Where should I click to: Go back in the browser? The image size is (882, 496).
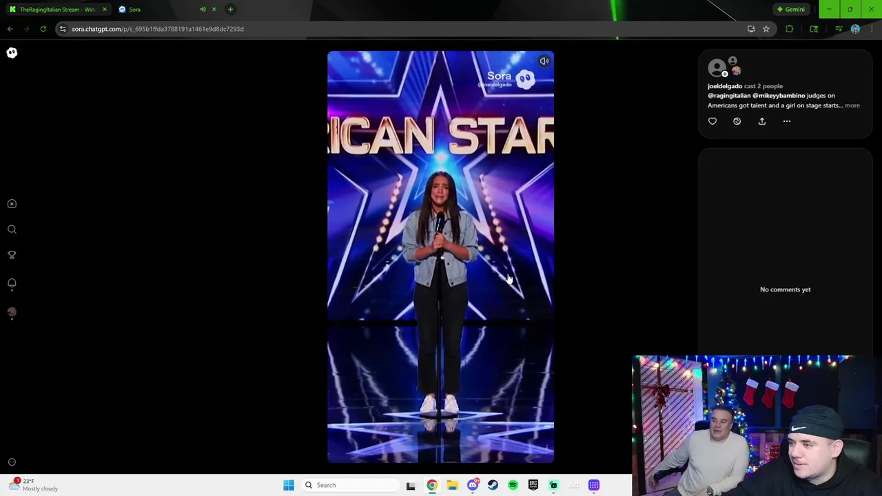coord(10,29)
